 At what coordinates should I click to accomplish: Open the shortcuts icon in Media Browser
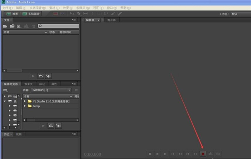point(5,91)
